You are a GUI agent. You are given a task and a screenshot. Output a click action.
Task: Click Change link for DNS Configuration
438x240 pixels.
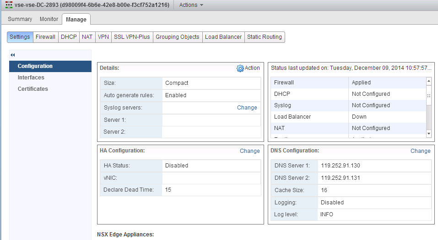(421, 151)
